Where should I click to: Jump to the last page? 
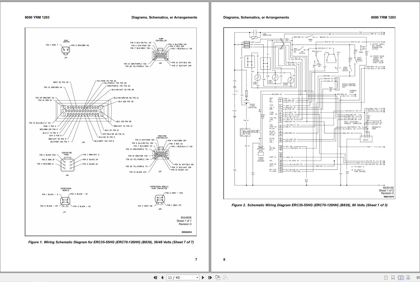click(210, 277)
